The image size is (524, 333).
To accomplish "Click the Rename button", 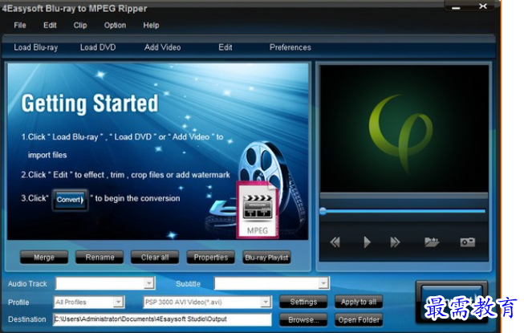I will point(100,258).
